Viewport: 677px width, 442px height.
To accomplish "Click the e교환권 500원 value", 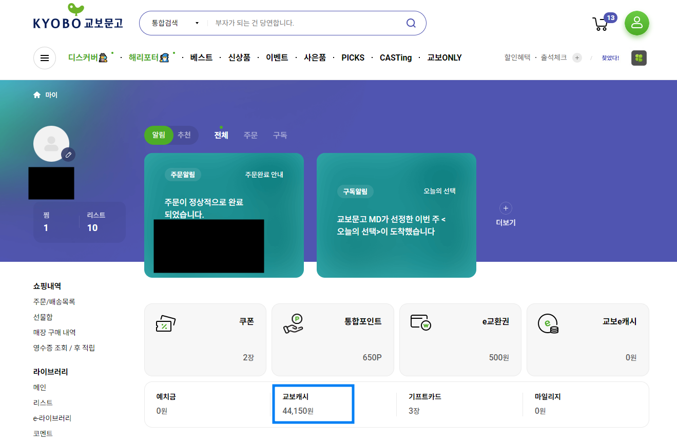I will point(499,357).
